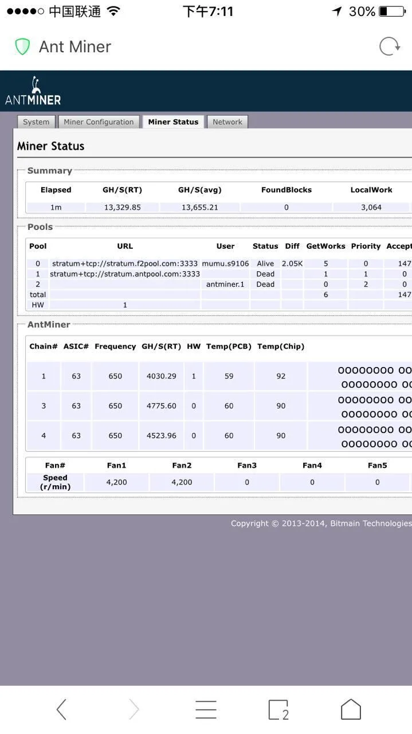The image size is (412, 734).
Task: Click the Fan3 speed value 0
Action: click(247, 482)
